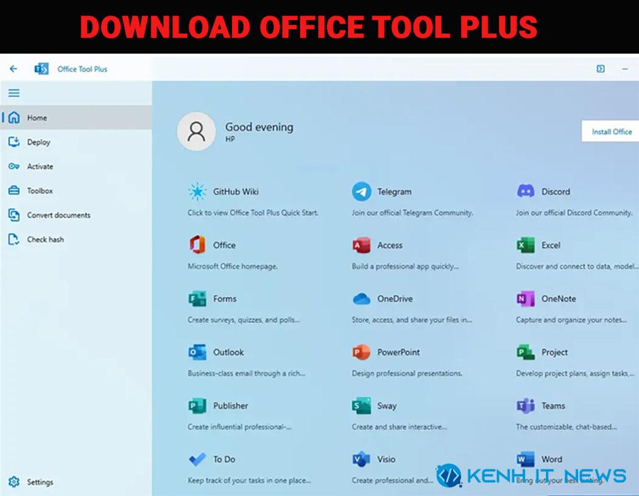Screen dimensions: 639x496
Task: Open Settings at sidebar bottom
Action: point(76,482)
